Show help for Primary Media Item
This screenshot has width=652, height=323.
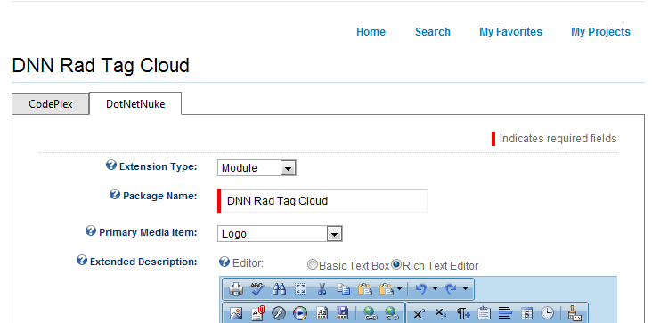91,230
